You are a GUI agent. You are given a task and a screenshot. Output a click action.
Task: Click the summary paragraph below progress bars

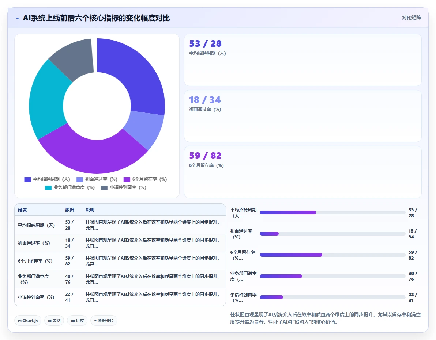click(325, 318)
